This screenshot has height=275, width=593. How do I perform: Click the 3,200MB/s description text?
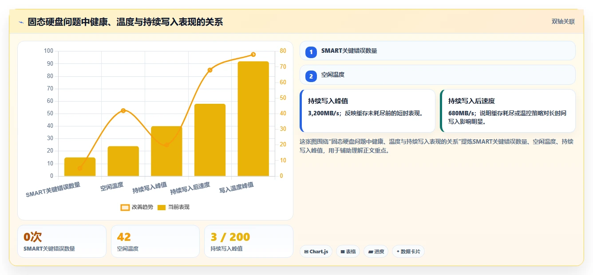click(x=366, y=113)
